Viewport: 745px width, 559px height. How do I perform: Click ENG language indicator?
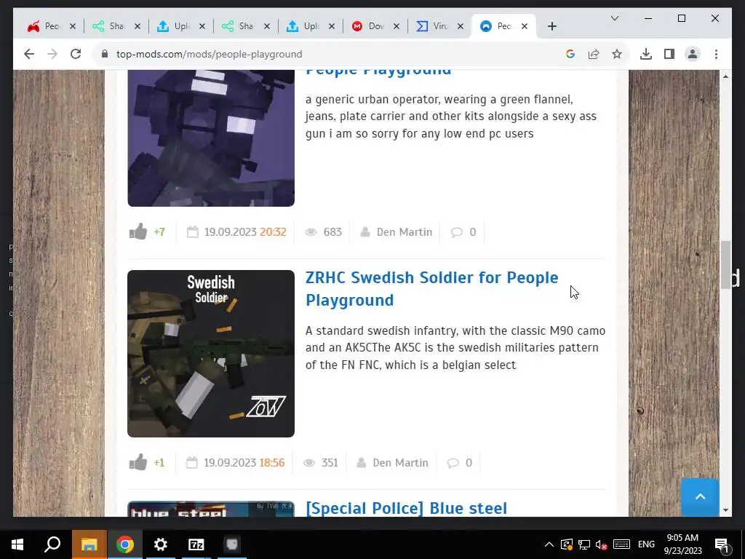(646, 544)
